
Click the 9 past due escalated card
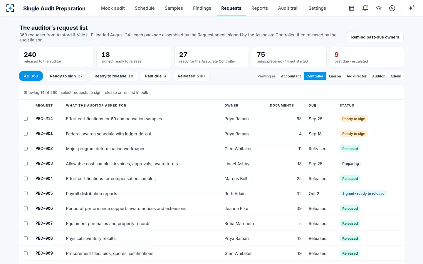tap(367, 57)
